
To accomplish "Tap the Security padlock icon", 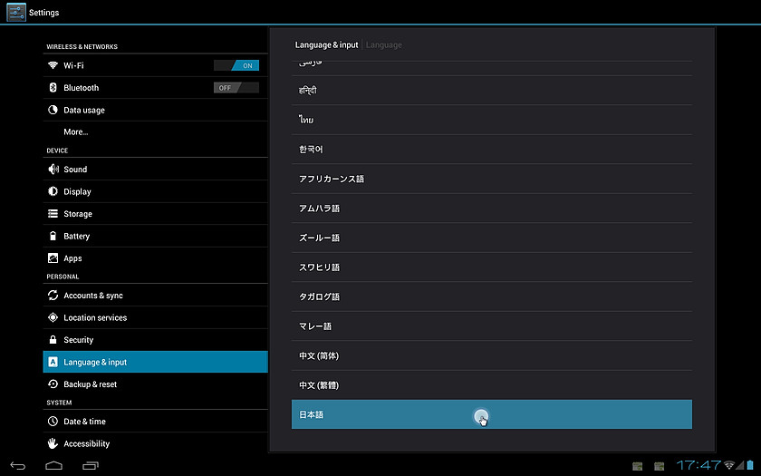I will pyautogui.click(x=53, y=339).
